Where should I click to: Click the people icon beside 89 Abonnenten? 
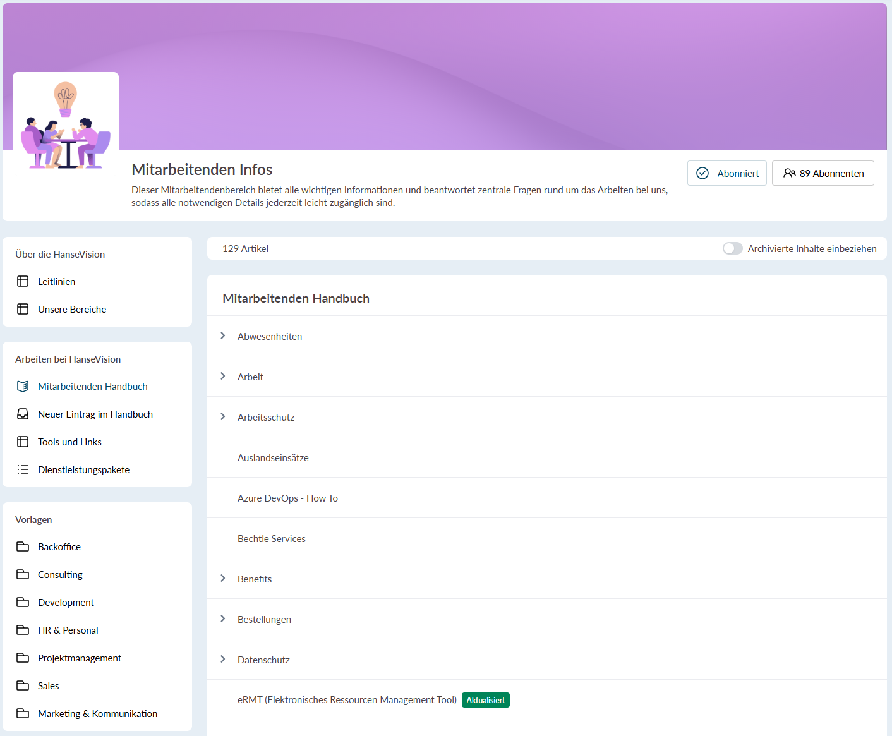click(x=790, y=173)
